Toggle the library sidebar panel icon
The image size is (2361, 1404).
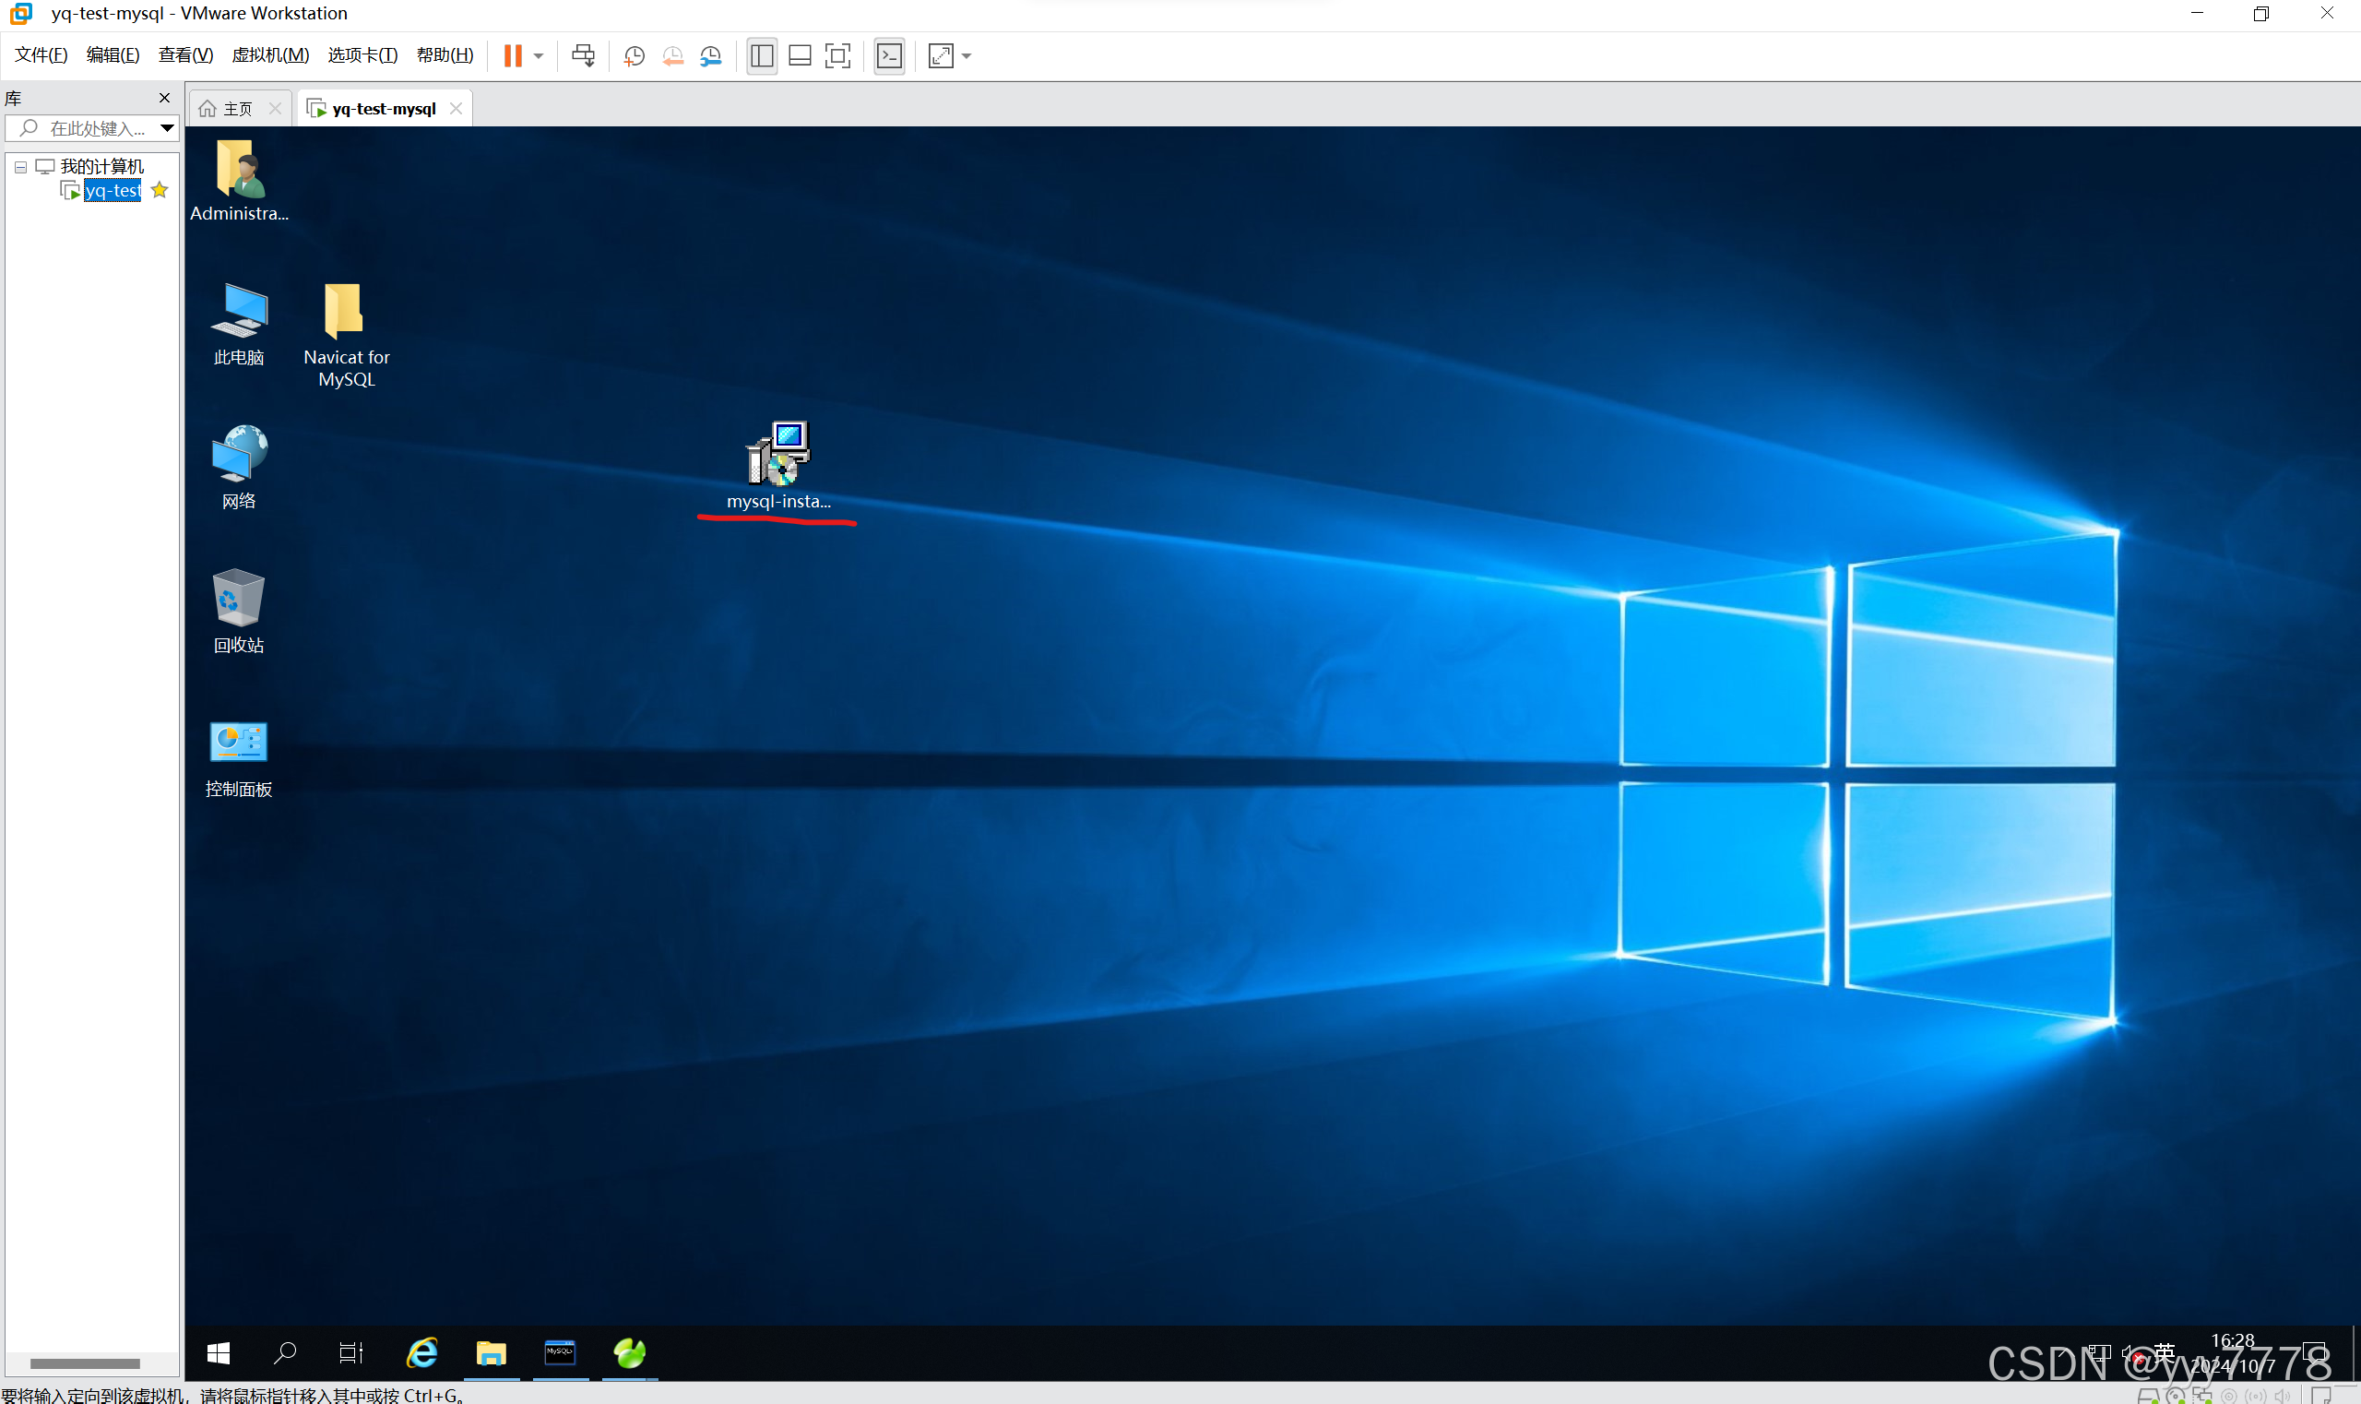[762, 56]
